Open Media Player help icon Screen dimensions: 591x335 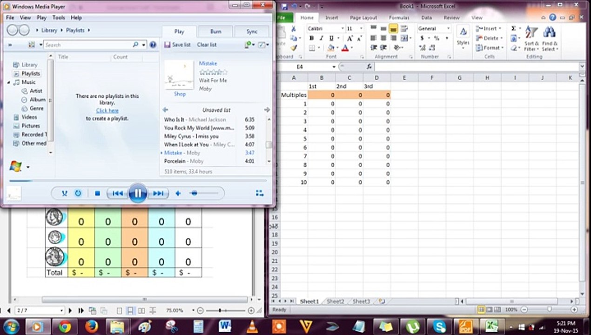tap(152, 45)
